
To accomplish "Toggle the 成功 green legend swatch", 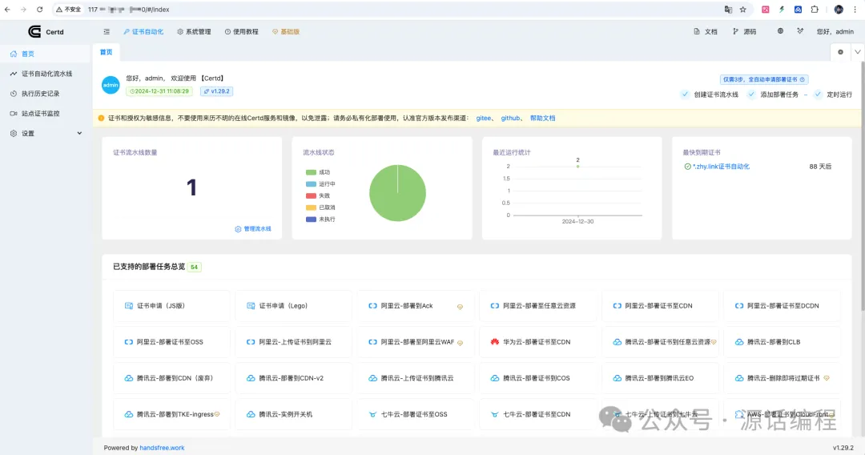I will 311,172.
